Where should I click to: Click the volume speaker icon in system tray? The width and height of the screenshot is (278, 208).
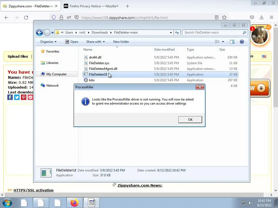[x=250, y=203]
